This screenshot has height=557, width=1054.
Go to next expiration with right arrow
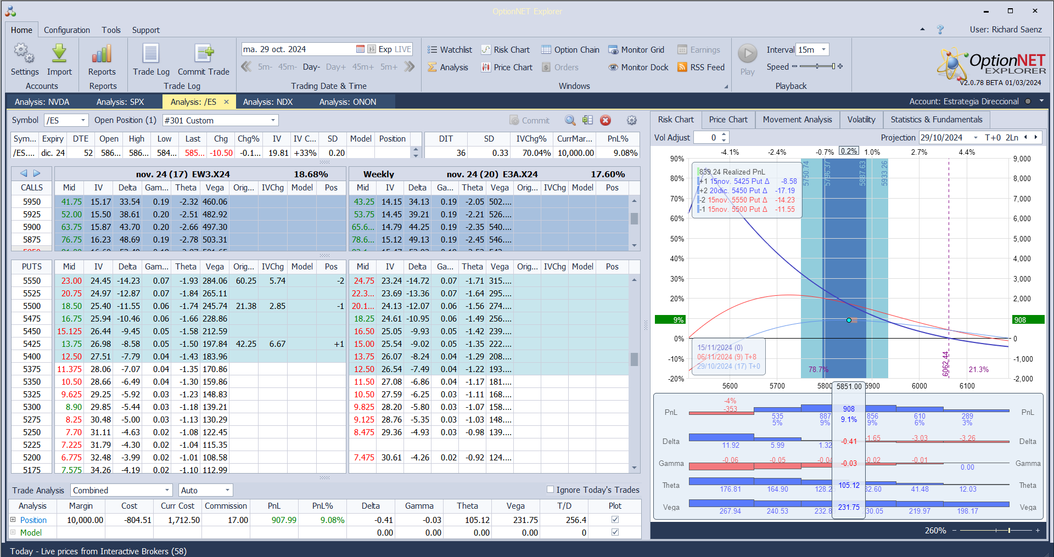(x=37, y=173)
